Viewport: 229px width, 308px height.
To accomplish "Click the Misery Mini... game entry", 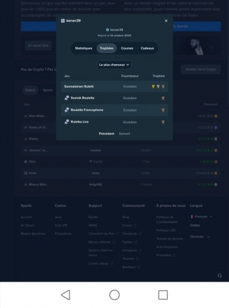I will (36, 185).
